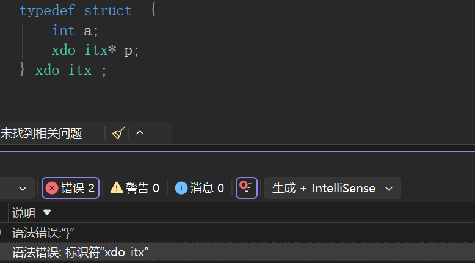Click the closing brace before xdo_itx
Image resolution: width=475 pixels, height=263 pixels.
(23, 70)
